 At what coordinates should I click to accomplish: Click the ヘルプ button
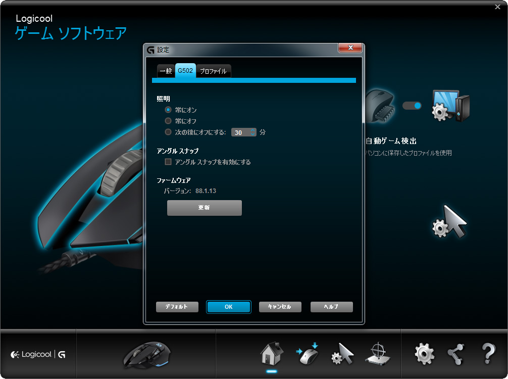(331, 307)
